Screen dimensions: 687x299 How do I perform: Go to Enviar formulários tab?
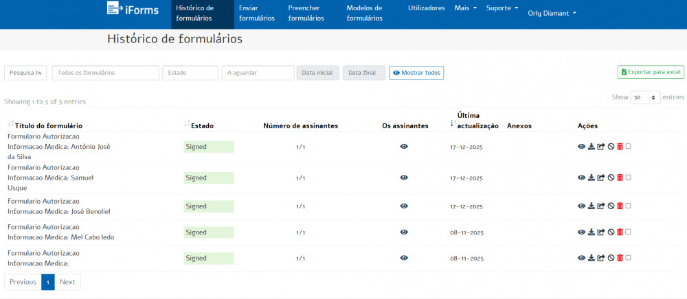click(256, 13)
